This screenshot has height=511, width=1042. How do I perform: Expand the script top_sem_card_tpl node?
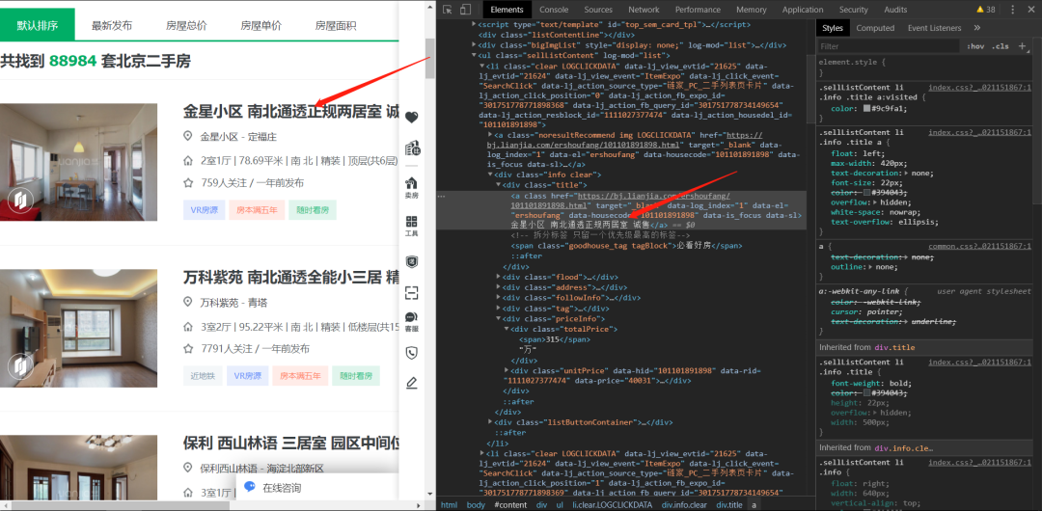click(x=475, y=24)
